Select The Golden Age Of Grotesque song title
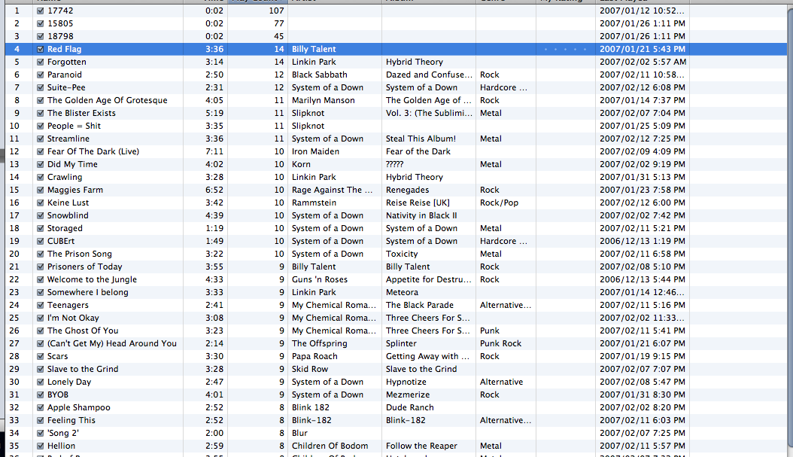Viewport: 793px width, 457px height. coord(108,100)
